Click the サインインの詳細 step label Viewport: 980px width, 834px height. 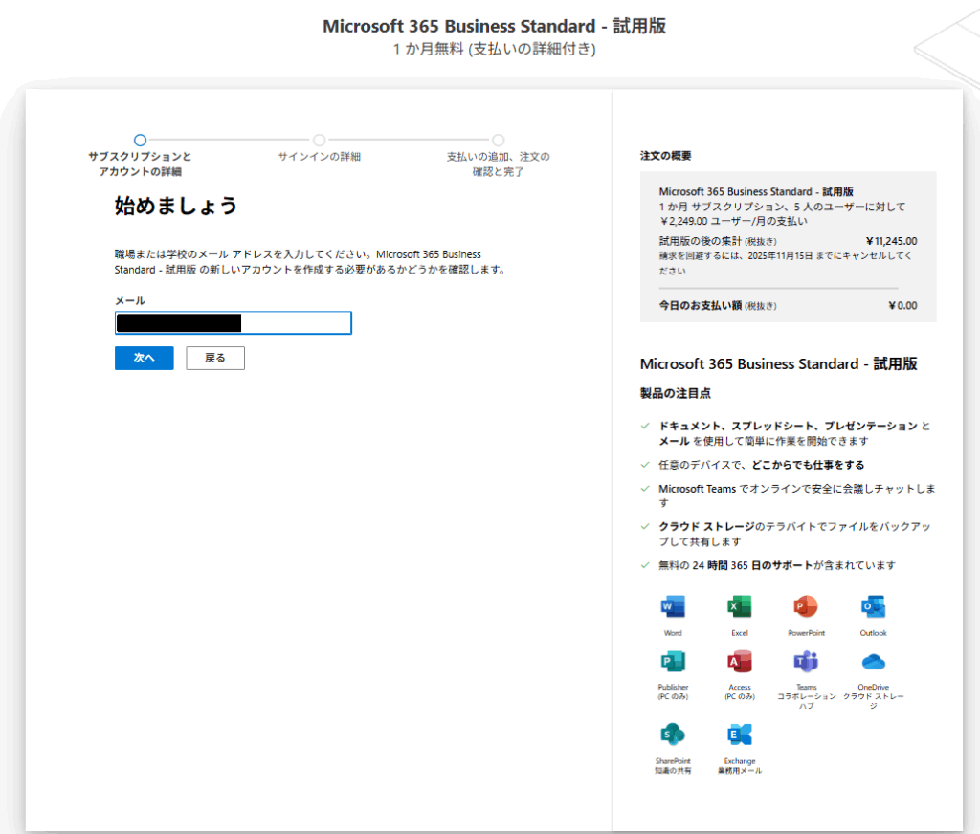coord(319,157)
